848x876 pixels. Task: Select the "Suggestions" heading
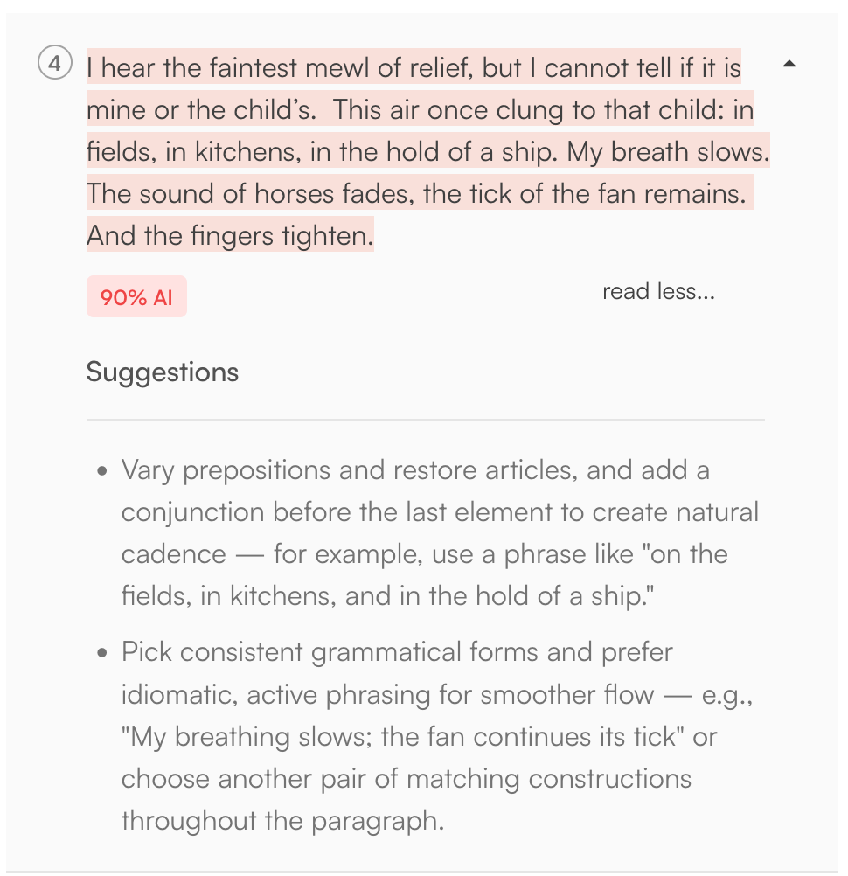point(162,372)
